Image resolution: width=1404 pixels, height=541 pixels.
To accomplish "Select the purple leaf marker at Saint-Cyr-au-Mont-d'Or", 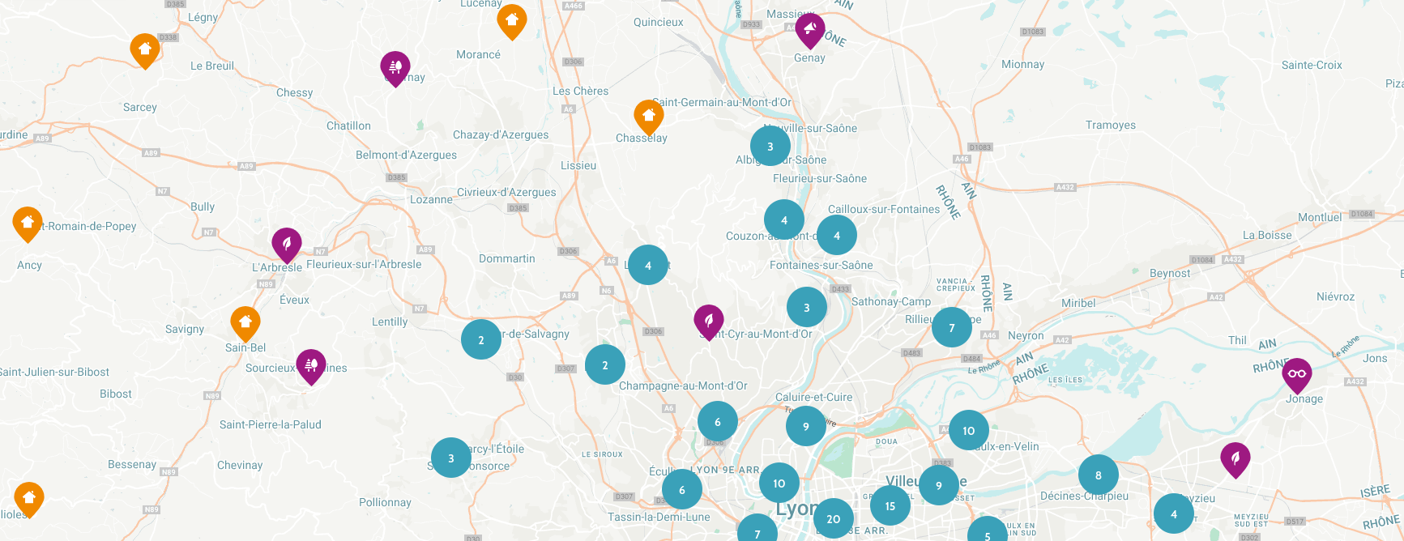I will tap(709, 322).
